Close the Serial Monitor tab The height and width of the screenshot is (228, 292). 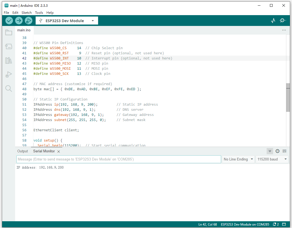(59, 152)
